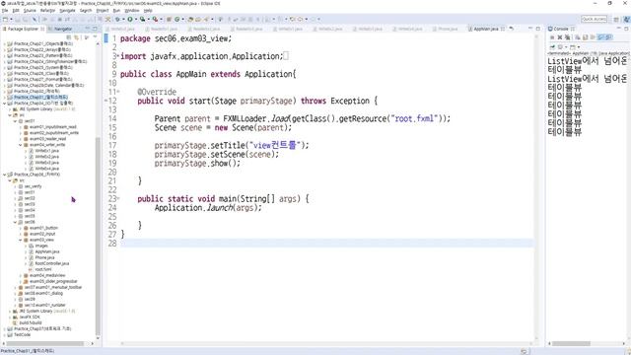This screenshot has height=355, width=631.
Task: Open the Refactor menu
Action: (47, 11)
